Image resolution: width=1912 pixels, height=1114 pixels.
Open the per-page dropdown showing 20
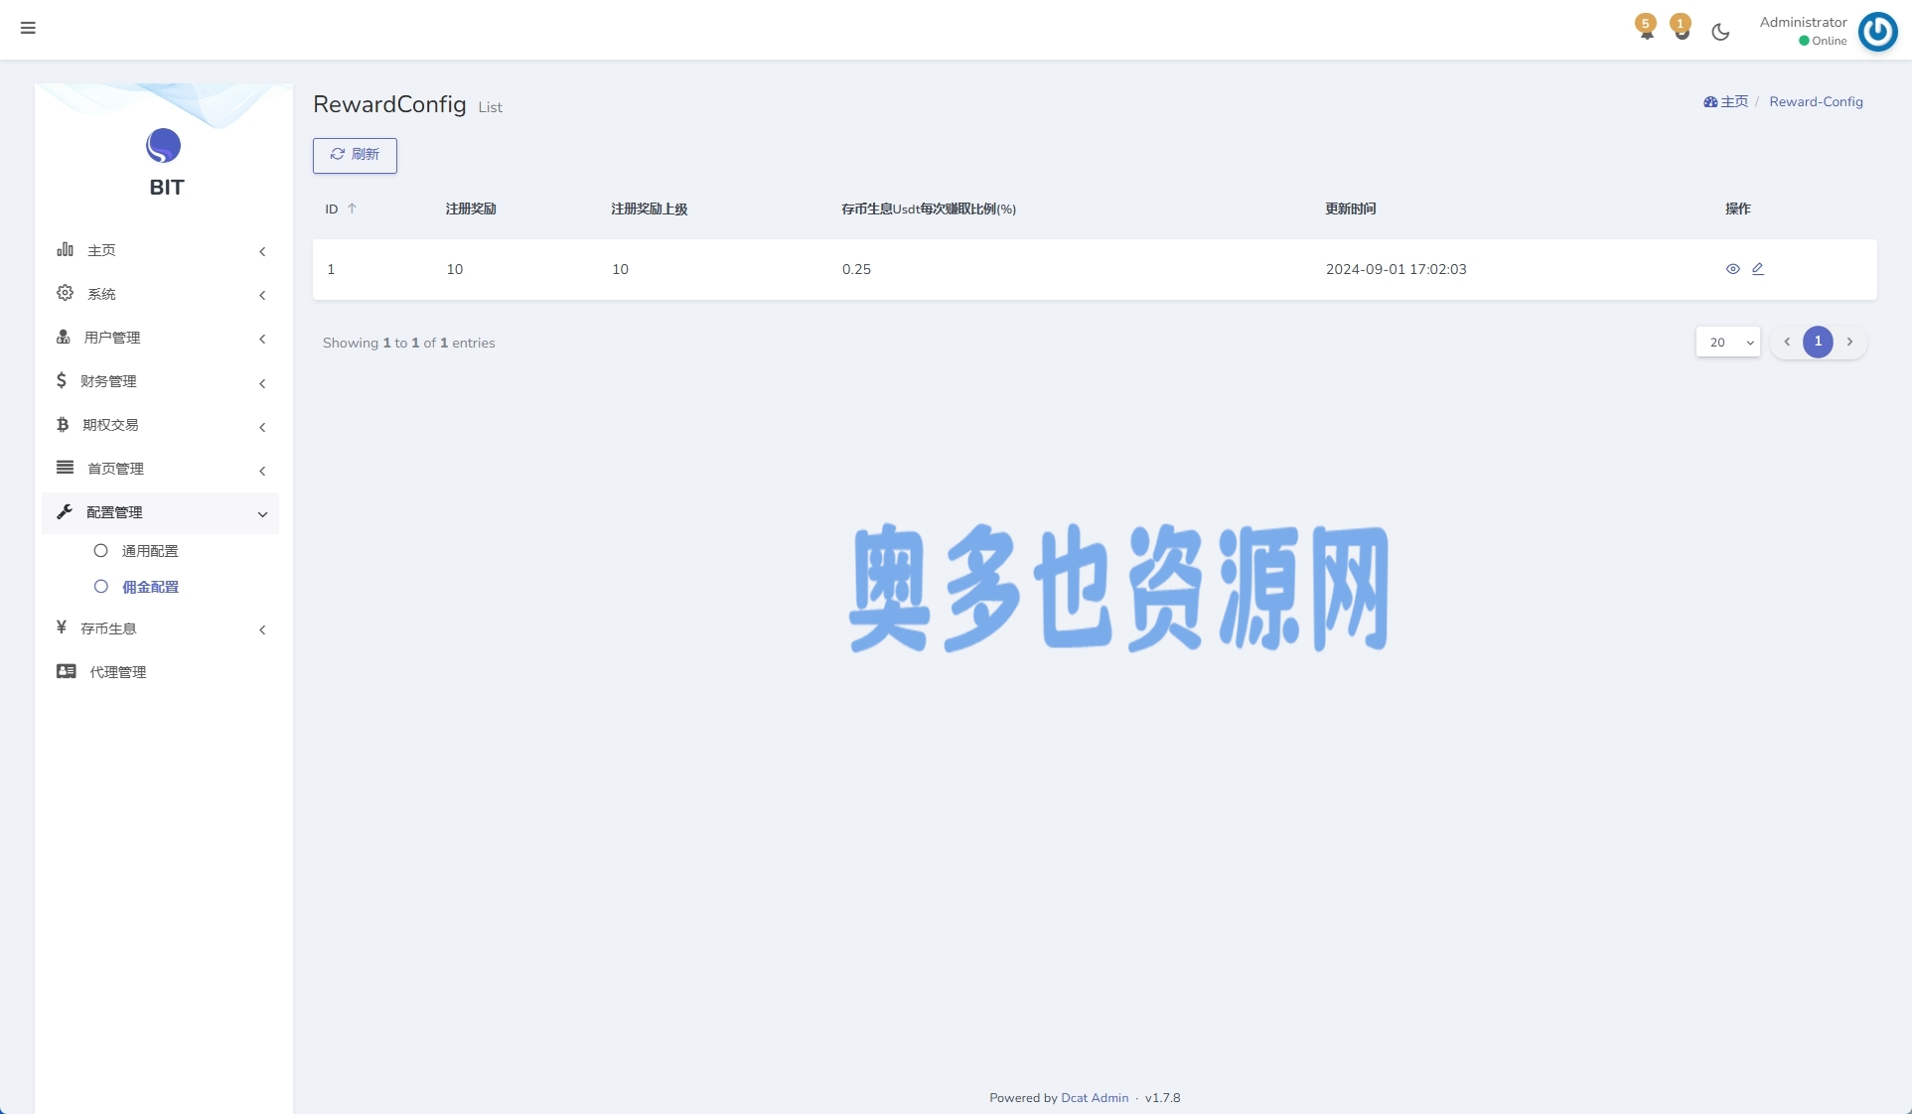tap(1727, 343)
